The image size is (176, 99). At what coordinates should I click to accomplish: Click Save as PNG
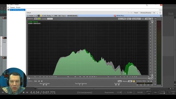[122, 19]
